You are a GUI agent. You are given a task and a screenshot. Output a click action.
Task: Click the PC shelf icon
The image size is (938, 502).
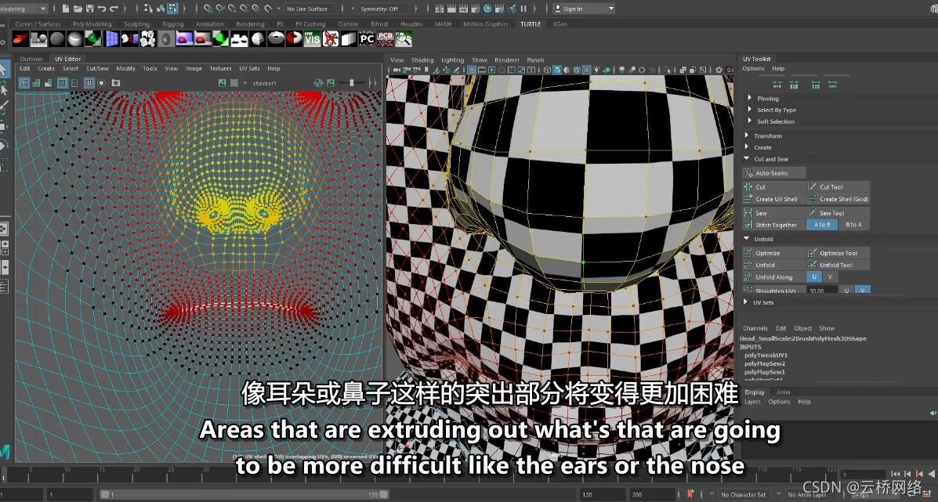click(367, 39)
